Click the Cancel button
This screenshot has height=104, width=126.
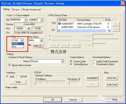pyautogui.click(x=73, y=100)
